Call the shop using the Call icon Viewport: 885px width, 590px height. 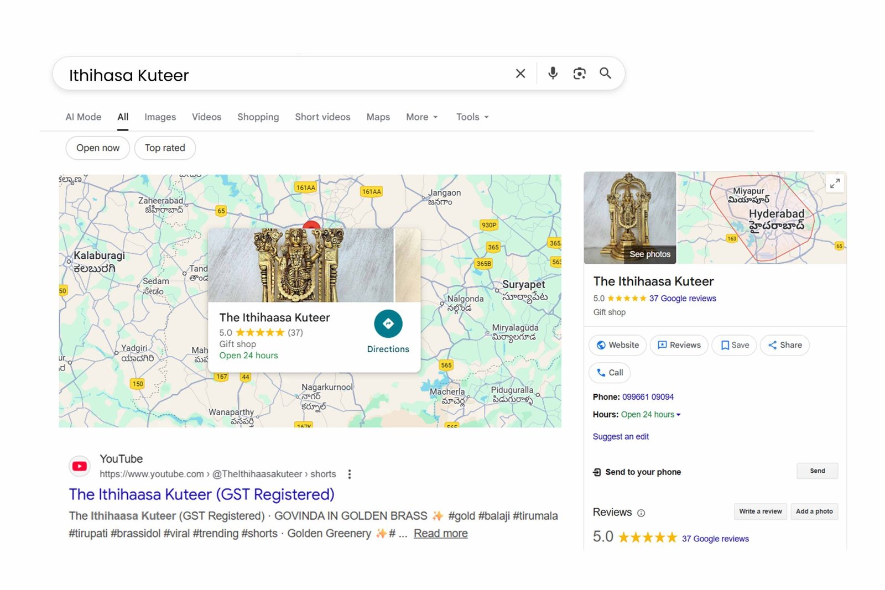(609, 373)
